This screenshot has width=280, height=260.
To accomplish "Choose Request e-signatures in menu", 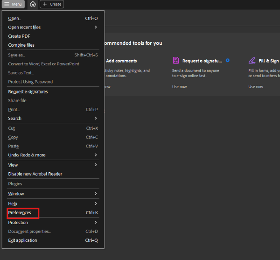I will coord(53,92).
